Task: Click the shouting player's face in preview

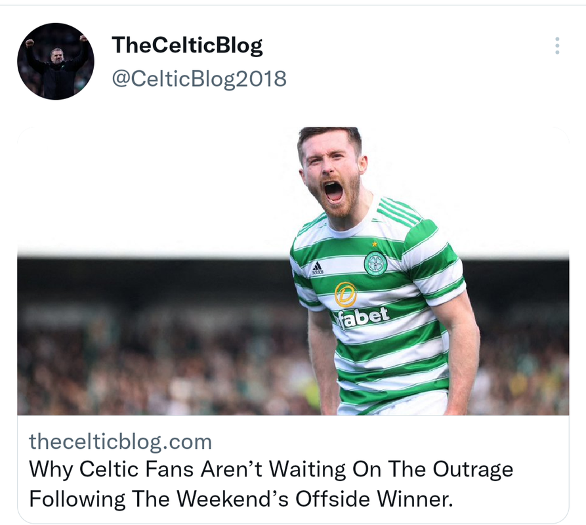Action: (331, 174)
